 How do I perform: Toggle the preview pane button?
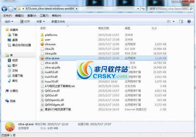pyautogui.click(x=181, y=21)
